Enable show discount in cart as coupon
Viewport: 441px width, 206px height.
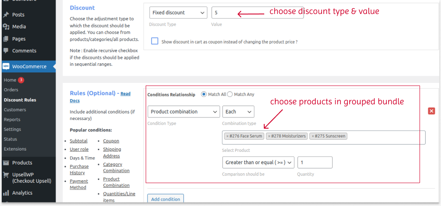point(154,41)
